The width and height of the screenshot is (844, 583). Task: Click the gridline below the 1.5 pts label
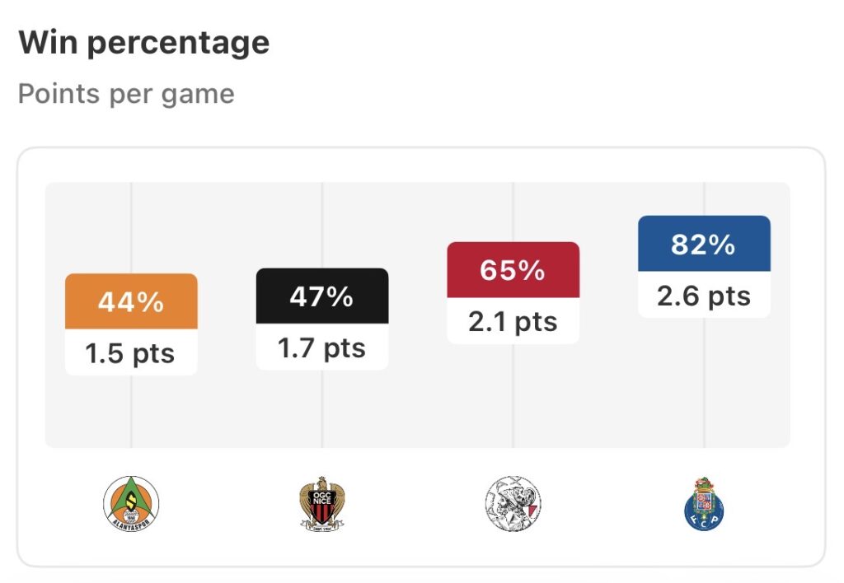(x=131, y=412)
